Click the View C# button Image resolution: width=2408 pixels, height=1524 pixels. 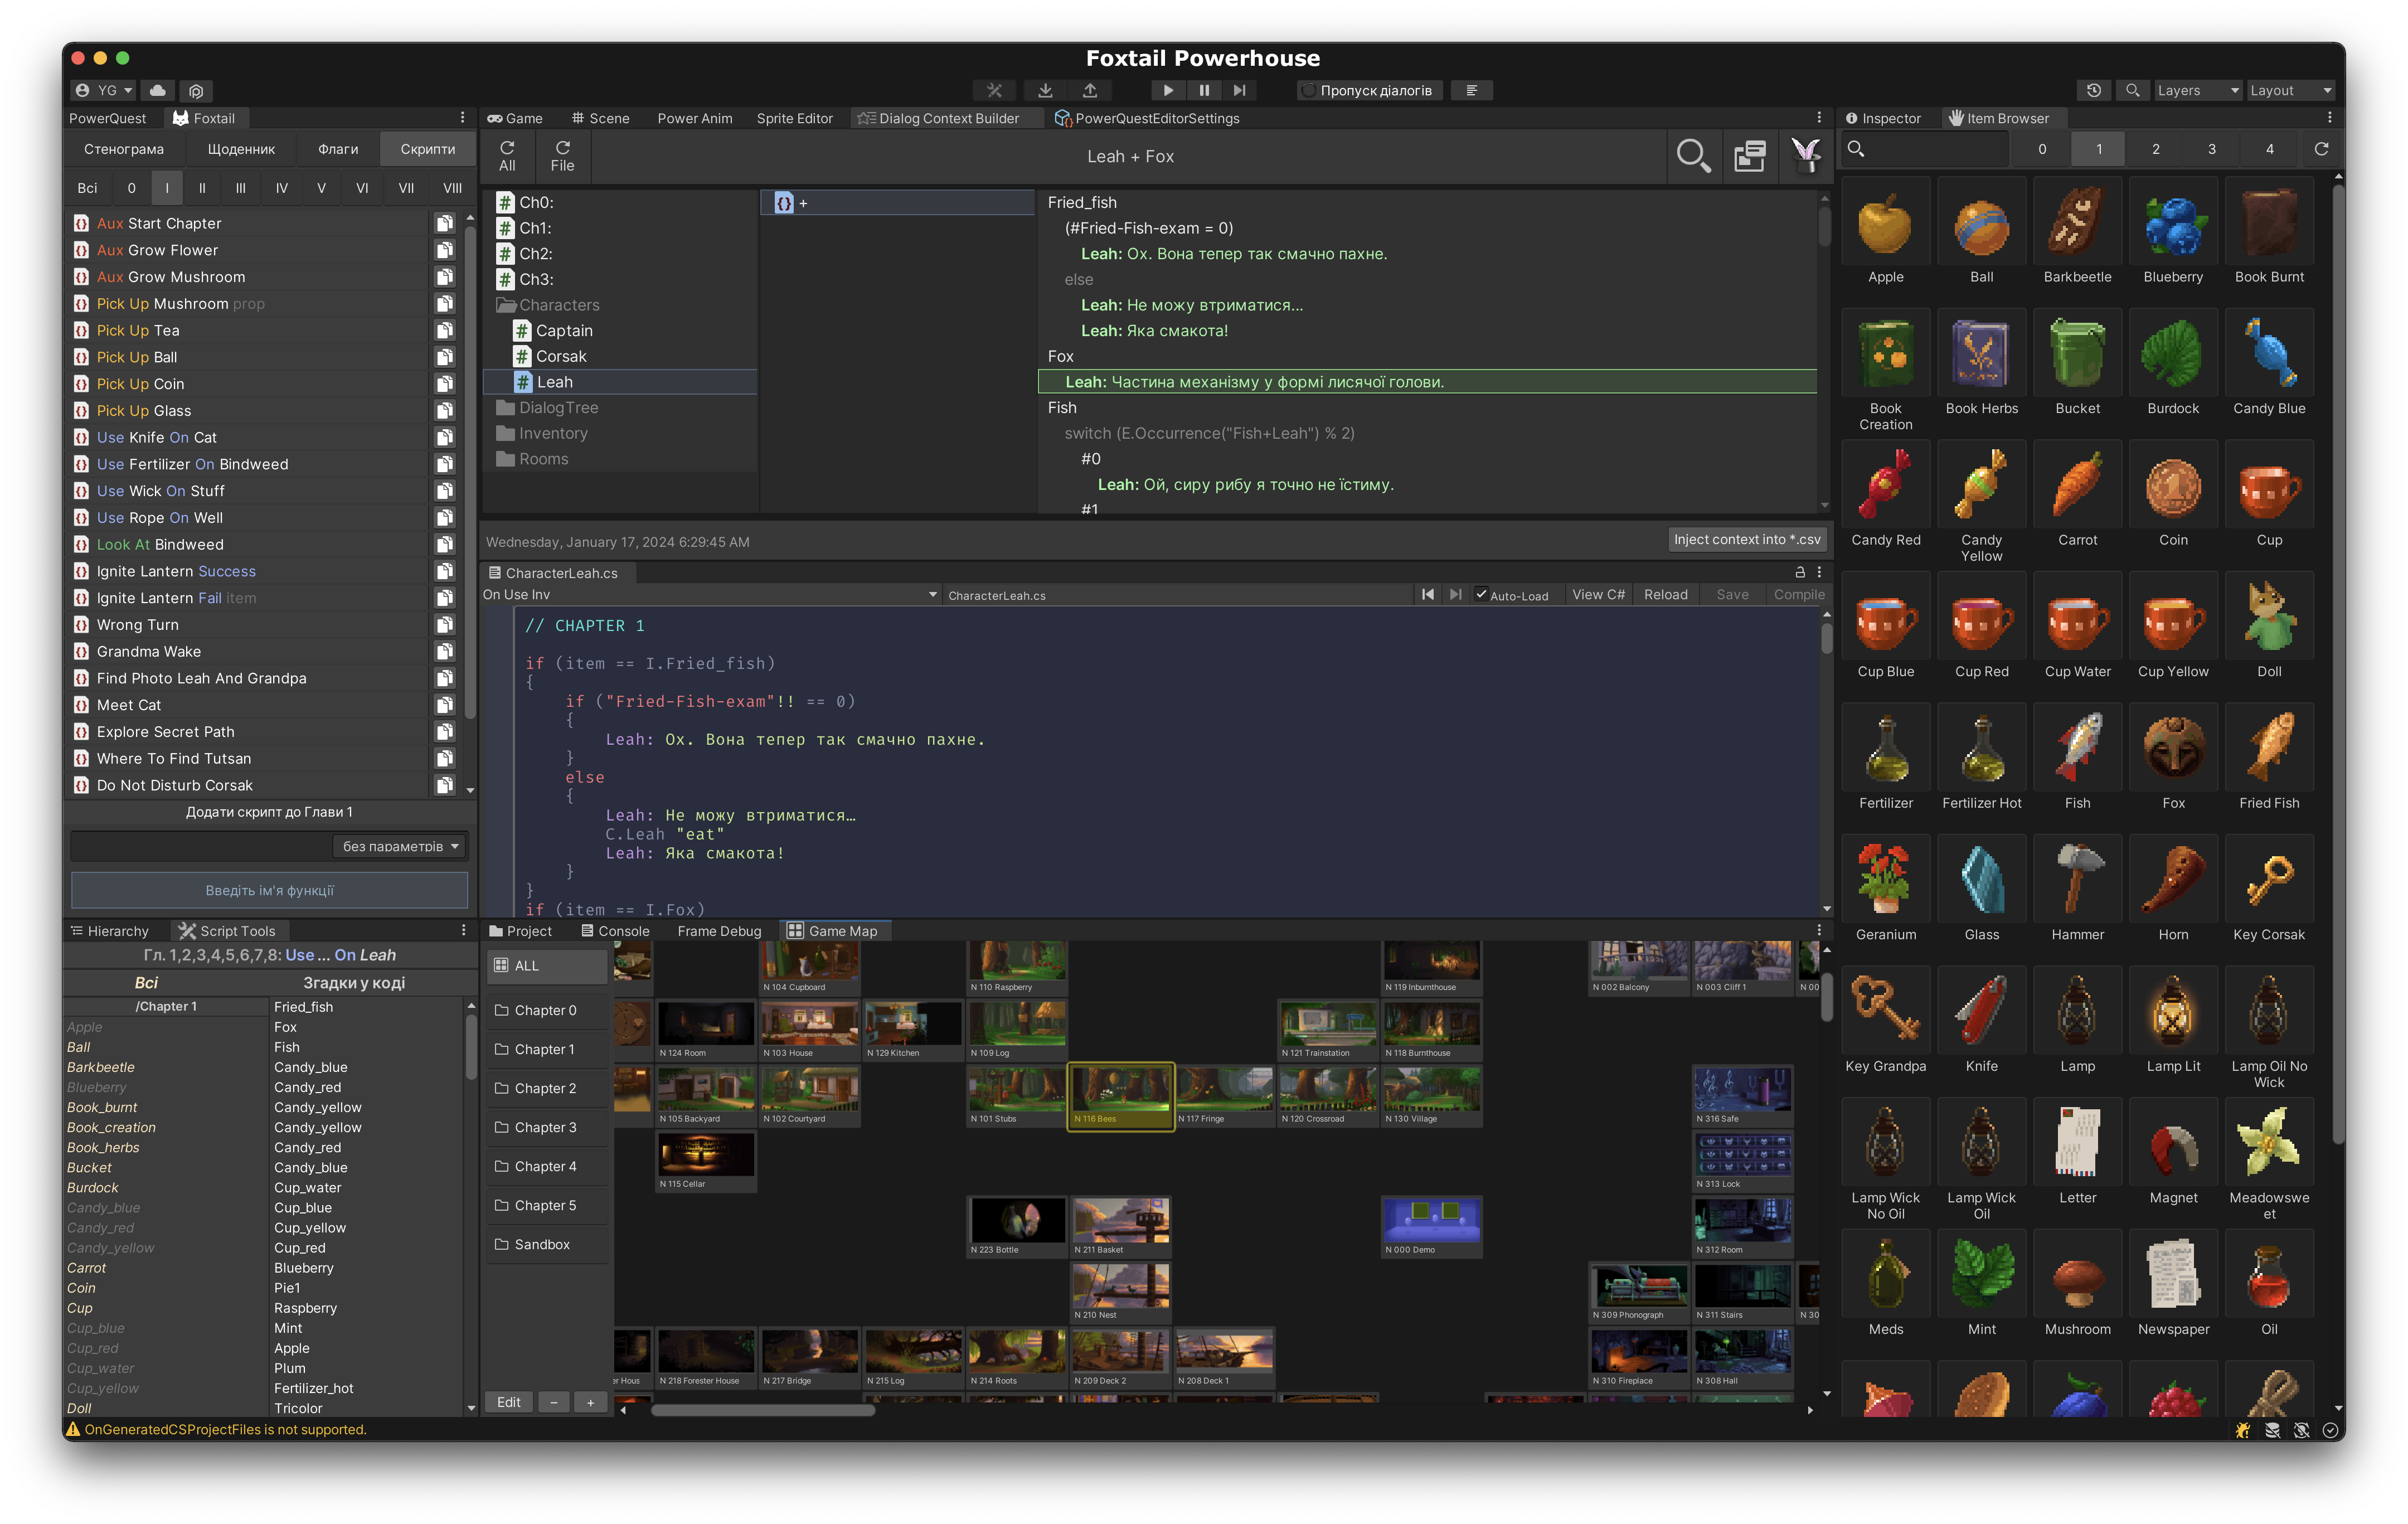tap(1598, 594)
